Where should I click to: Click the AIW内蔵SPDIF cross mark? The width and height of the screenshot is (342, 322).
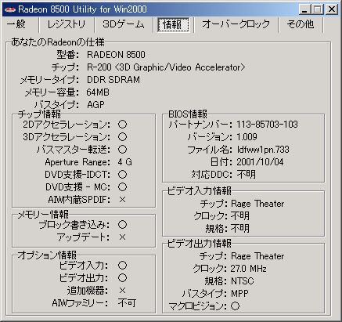coord(122,200)
